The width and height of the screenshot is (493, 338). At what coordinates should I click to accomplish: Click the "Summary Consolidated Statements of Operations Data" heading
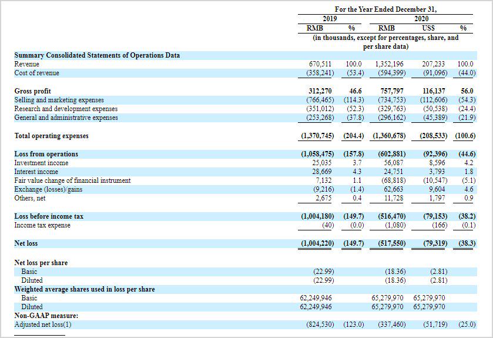click(x=97, y=55)
